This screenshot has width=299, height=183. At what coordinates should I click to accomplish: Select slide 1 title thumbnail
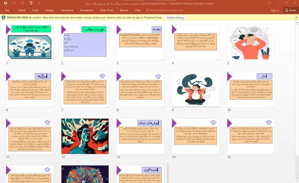click(30, 42)
